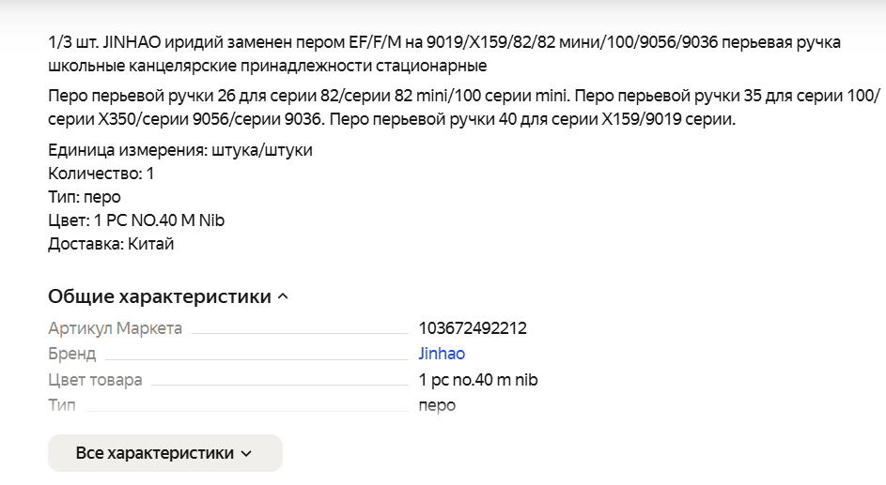Click the Доставка: Китай line

pos(111,244)
